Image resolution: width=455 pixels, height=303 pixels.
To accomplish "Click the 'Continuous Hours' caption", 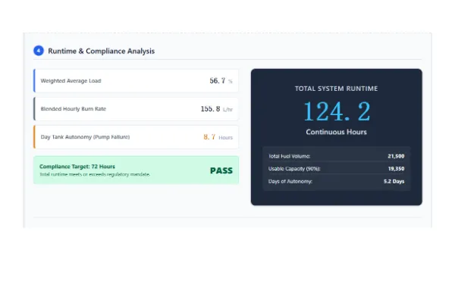I will [x=336, y=132].
